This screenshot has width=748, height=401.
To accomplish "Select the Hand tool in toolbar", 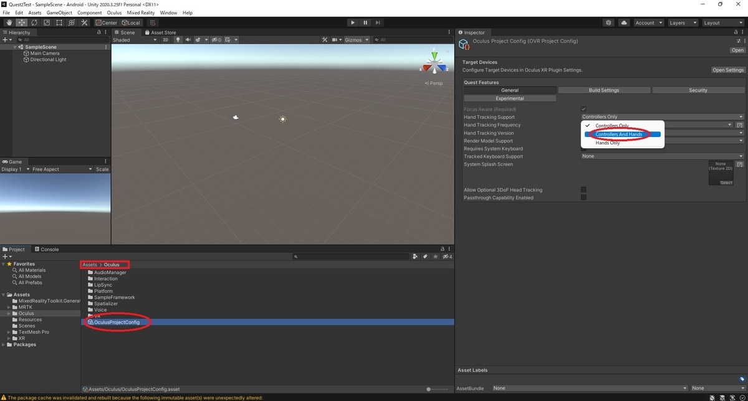I will (x=9, y=22).
